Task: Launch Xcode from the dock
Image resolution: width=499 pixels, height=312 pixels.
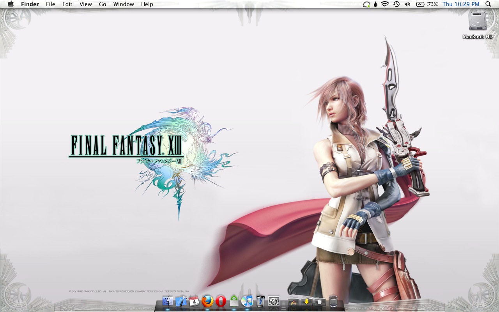Action: point(181,301)
